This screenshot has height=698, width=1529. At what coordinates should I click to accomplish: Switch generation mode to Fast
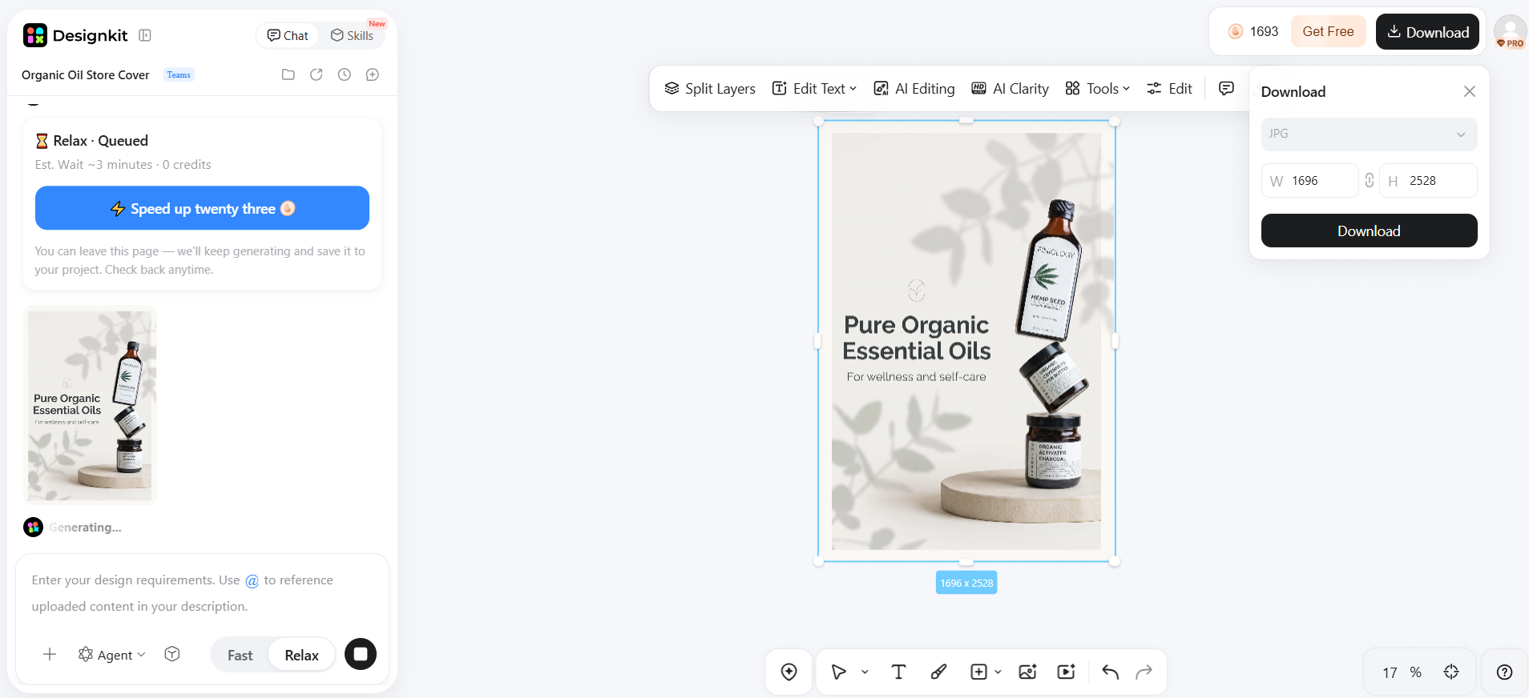click(240, 655)
